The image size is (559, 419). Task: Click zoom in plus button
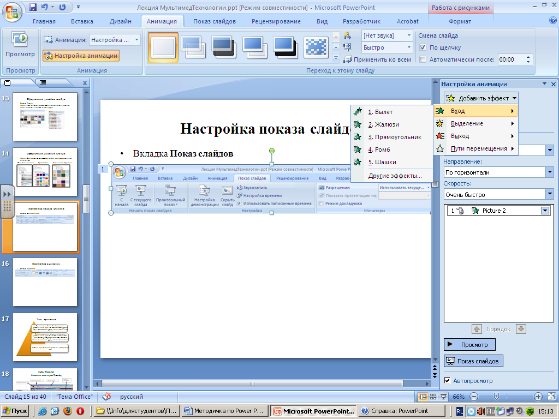coord(538,397)
